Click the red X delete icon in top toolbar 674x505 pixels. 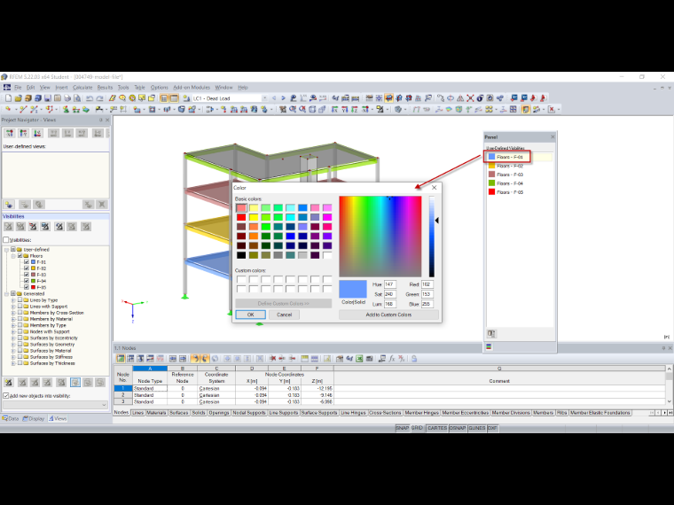coord(470,98)
